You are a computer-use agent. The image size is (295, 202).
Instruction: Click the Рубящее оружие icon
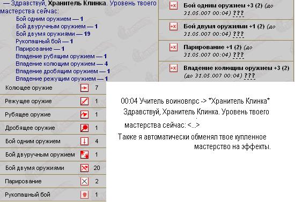pyautogui.click(x=84, y=114)
